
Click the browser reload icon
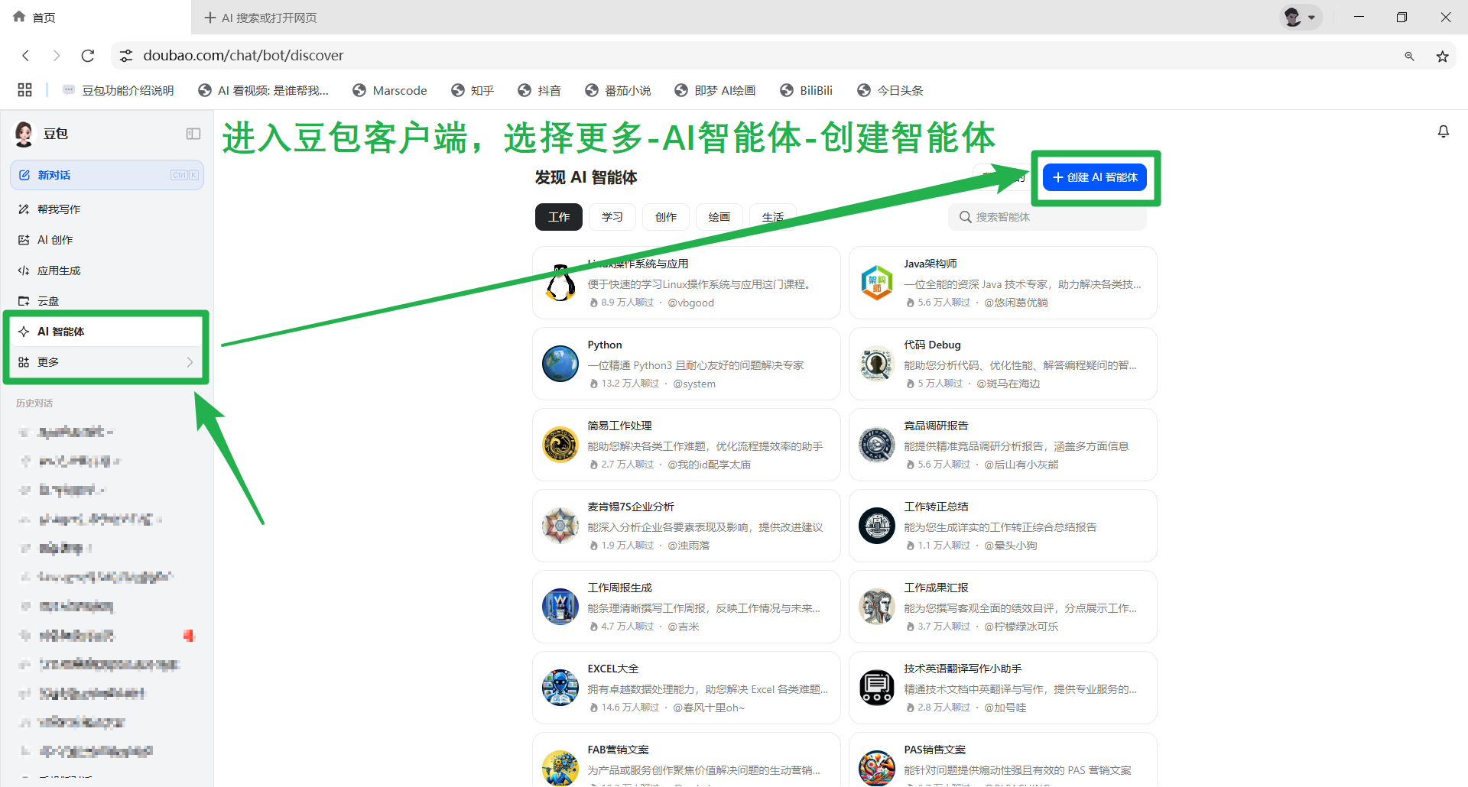pyautogui.click(x=88, y=56)
